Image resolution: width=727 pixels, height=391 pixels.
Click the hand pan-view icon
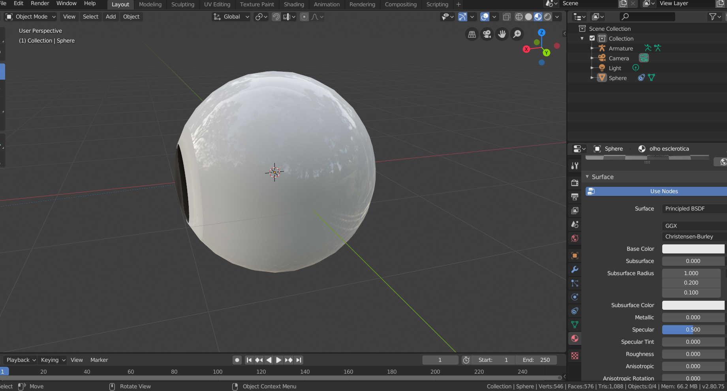pyautogui.click(x=502, y=34)
